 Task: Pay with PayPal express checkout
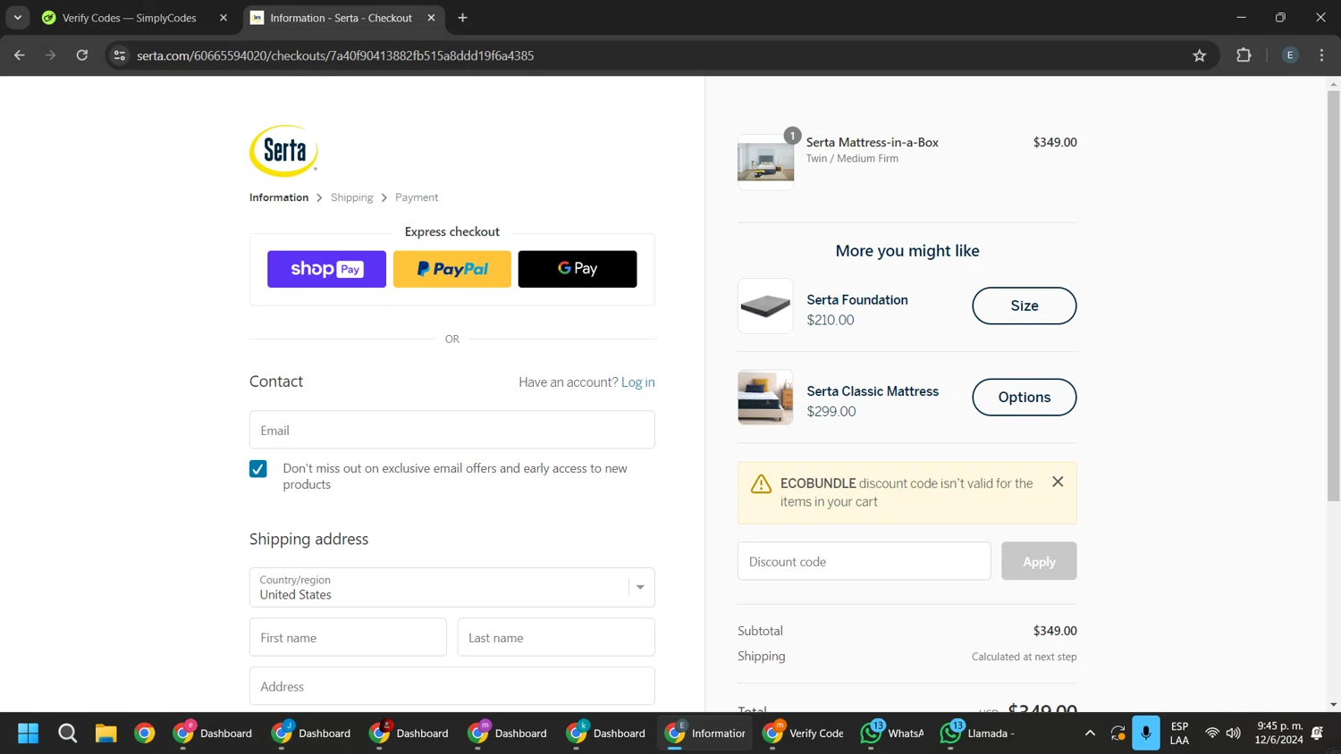(452, 269)
